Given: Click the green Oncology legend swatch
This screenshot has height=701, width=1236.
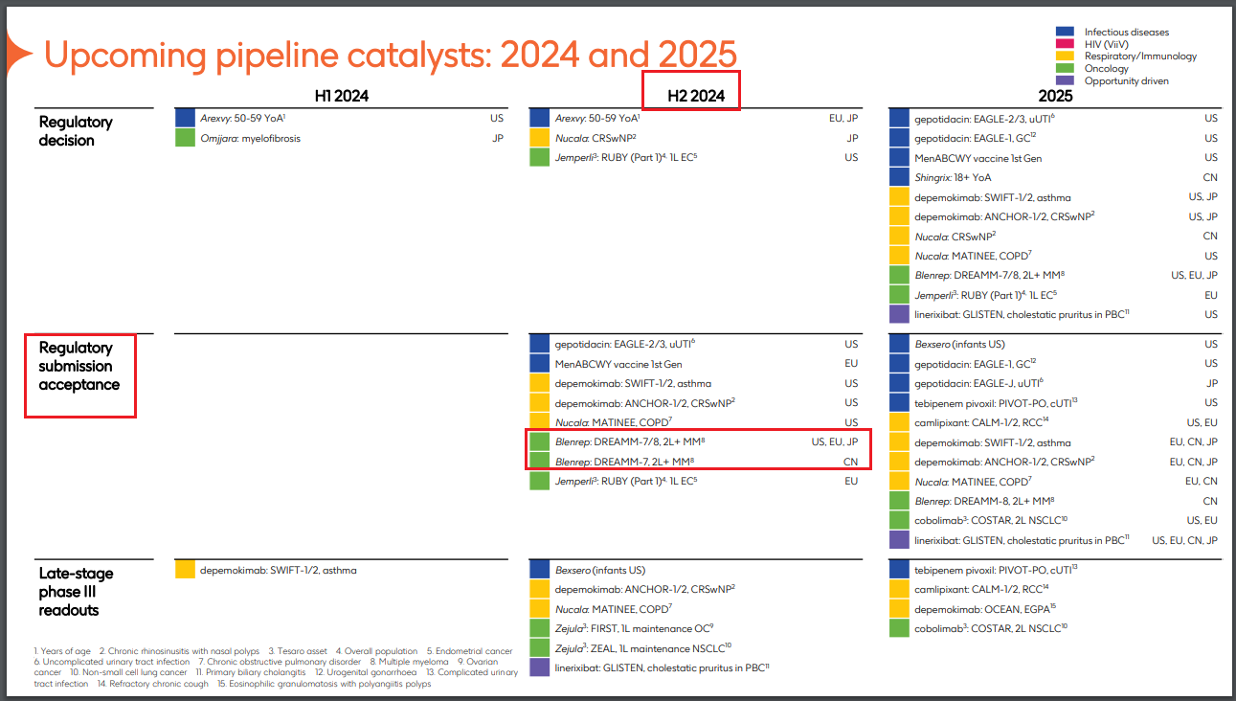Looking at the screenshot, I should [x=1063, y=69].
